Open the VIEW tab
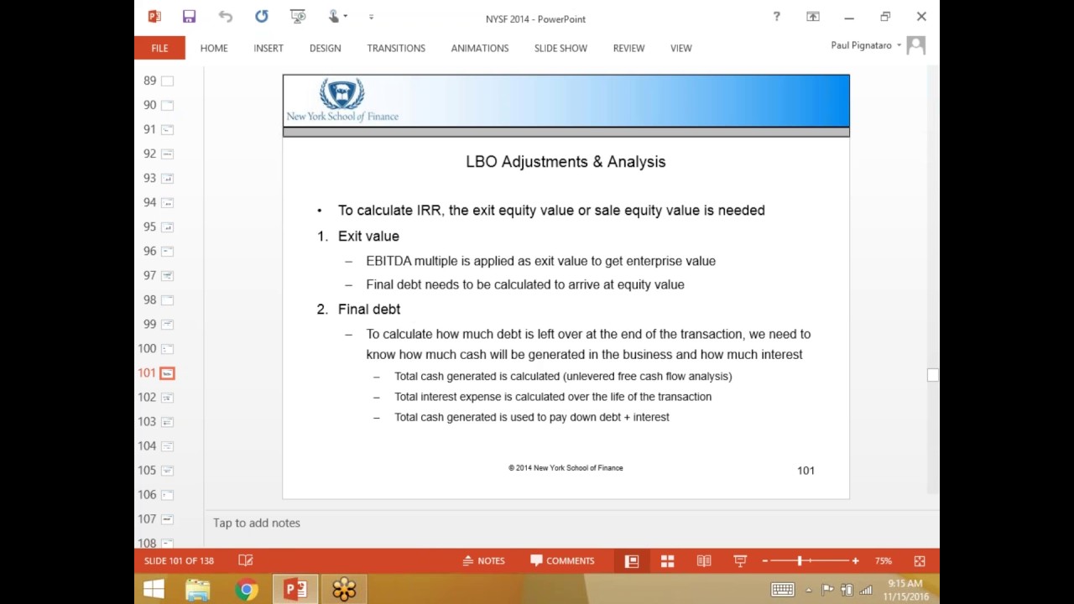The height and width of the screenshot is (604, 1074). tap(680, 48)
